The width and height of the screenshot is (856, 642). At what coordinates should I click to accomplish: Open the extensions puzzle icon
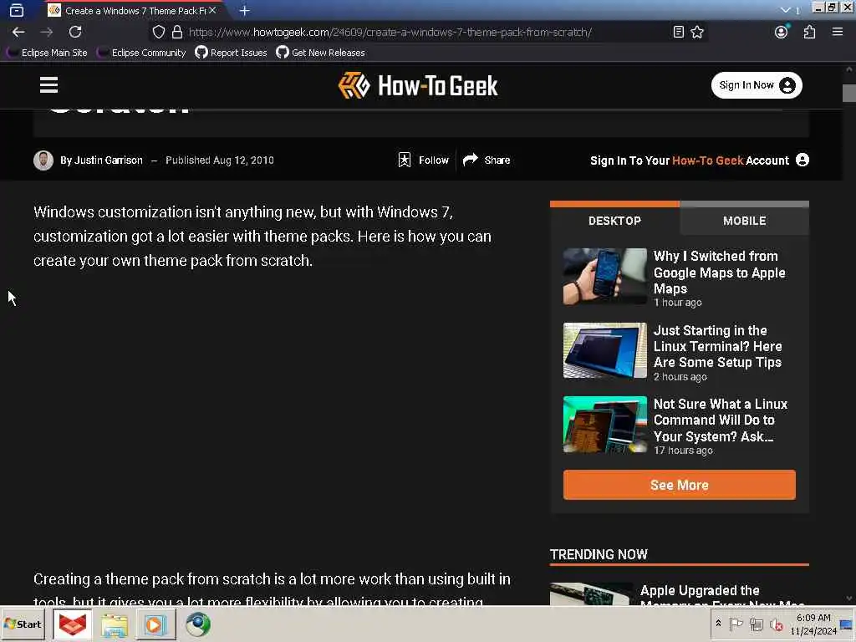click(x=809, y=33)
